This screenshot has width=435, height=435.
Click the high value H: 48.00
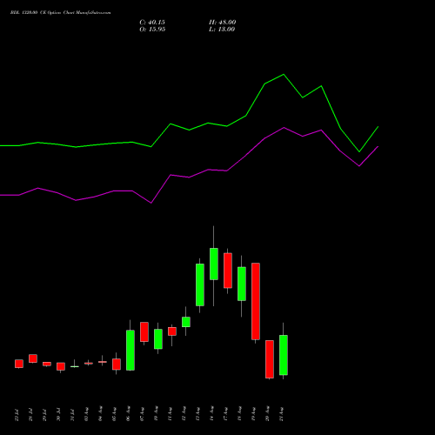pyautogui.click(x=222, y=23)
